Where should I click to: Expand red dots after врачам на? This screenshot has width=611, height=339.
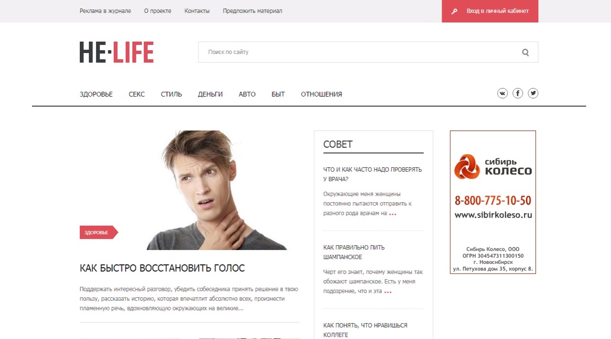[393, 214]
